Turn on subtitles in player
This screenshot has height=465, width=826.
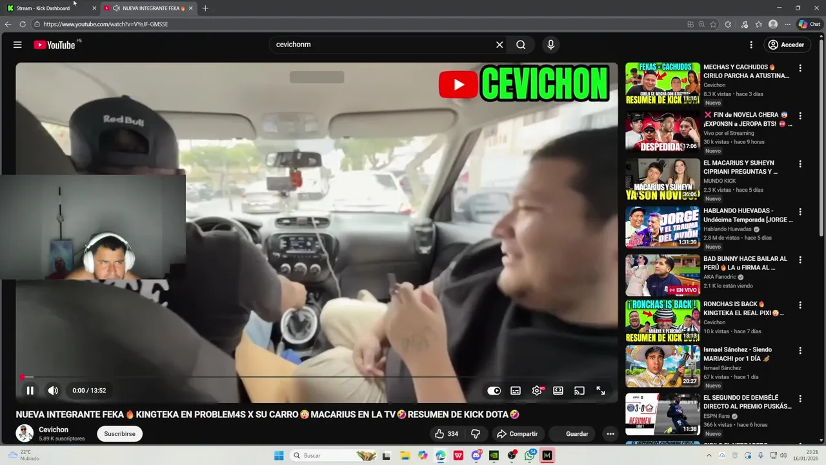[x=516, y=391]
